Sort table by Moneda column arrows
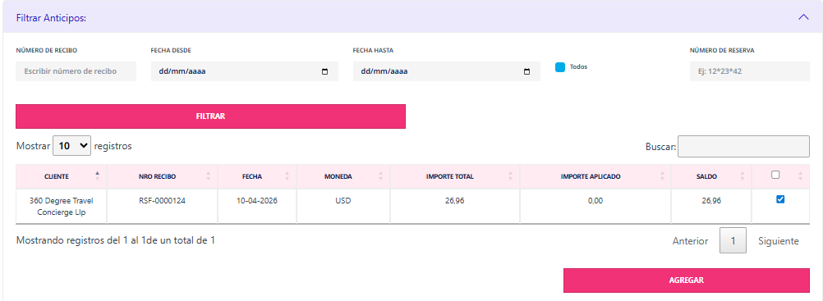The height and width of the screenshot is (301, 823). 380,176
